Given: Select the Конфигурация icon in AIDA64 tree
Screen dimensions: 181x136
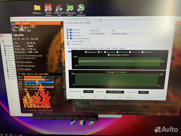Looking at the screenshot, I should [8, 74].
